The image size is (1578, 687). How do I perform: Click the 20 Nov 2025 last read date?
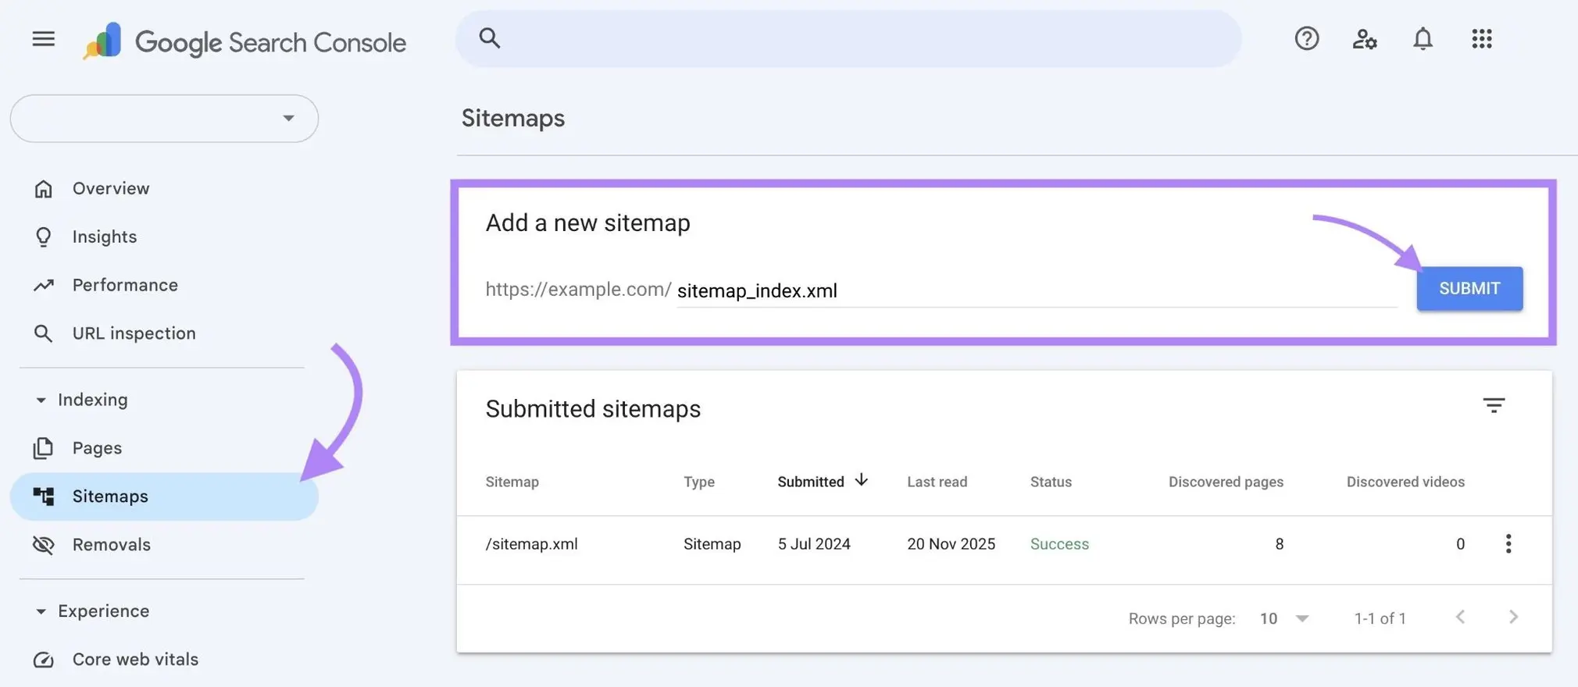pyautogui.click(x=951, y=544)
